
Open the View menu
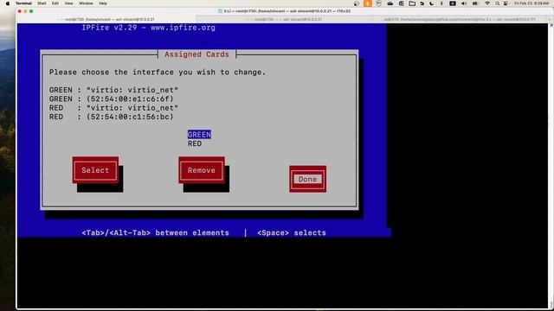(x=68, y=3)
